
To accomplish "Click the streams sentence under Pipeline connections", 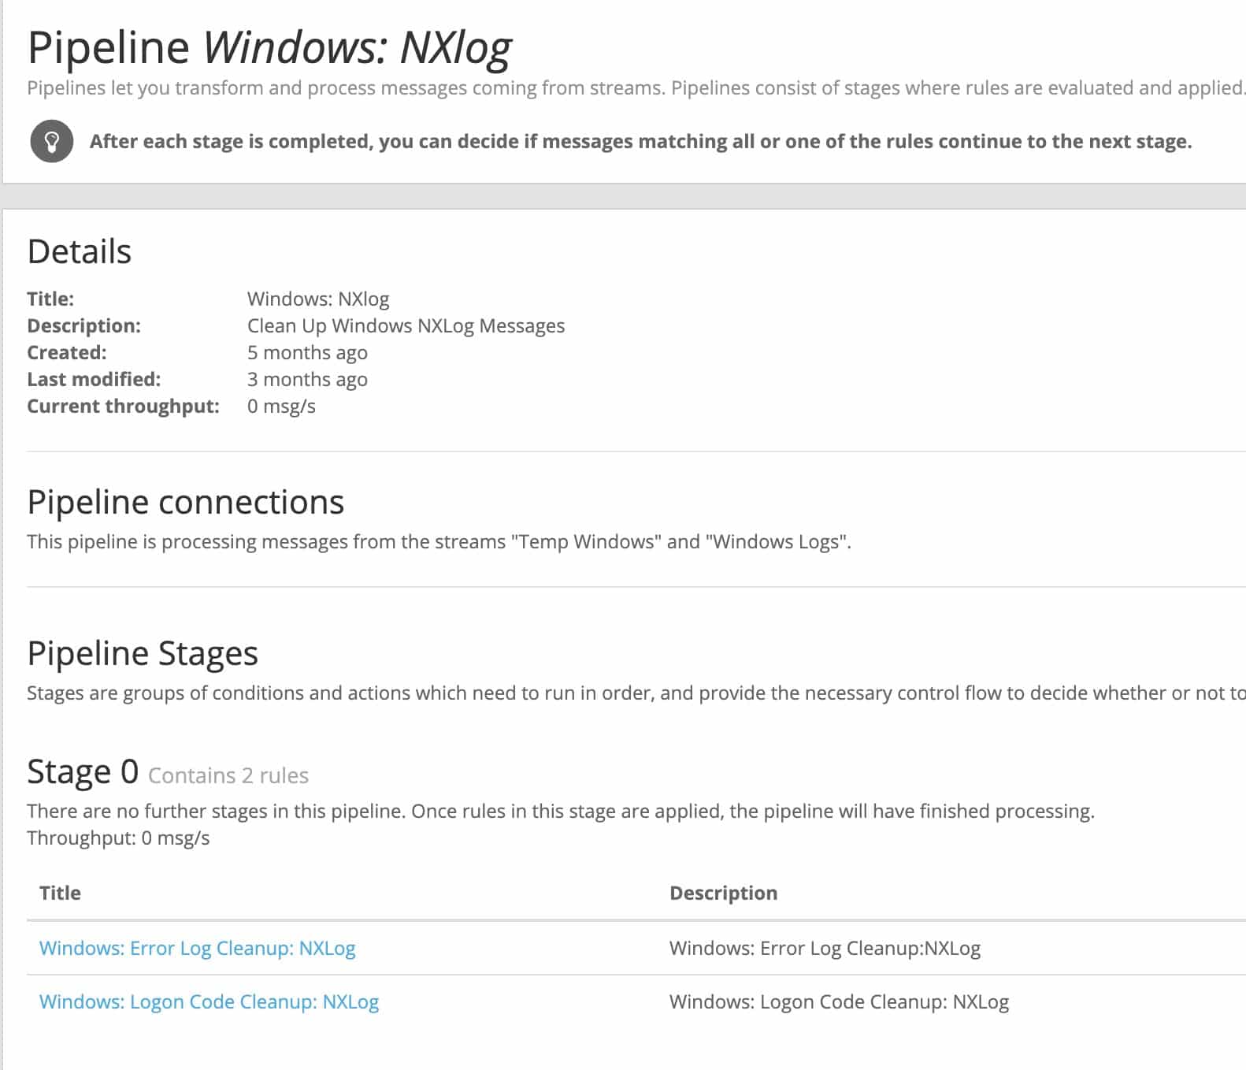I will coord(439,541).
